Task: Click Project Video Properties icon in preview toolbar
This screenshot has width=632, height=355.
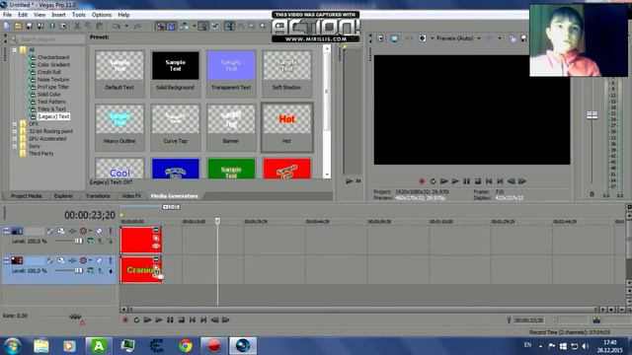Action: (x=380, y=38)
